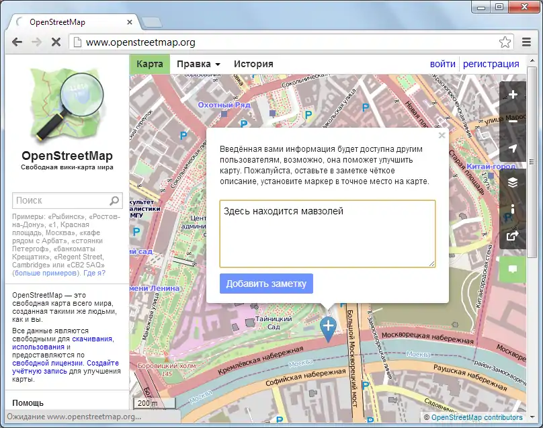Click the show my location arrow
Screen dimensions: 543x428
click(513, 148)
